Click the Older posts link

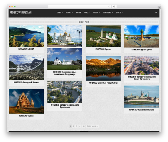click(x=92, y=126)
